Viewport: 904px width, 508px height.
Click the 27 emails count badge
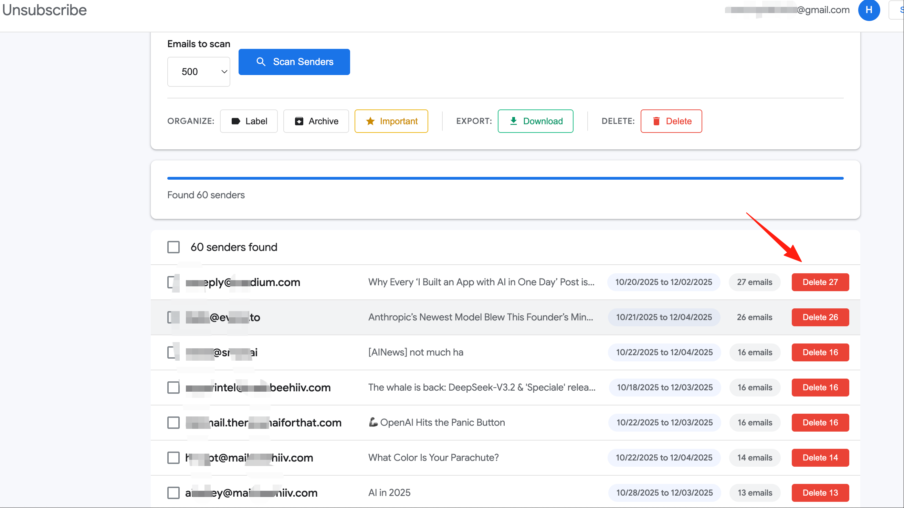click(755, 282)
